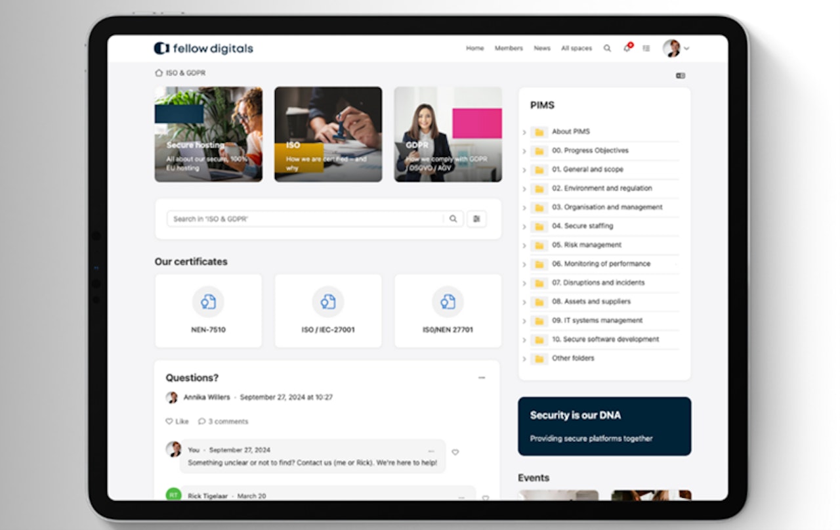This screenshot has height=530, width=840.
Task: Open the Members page
Action: (509, 48)
